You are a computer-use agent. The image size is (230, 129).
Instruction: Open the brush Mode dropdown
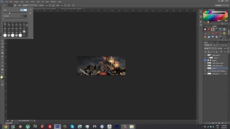point(30,5)
